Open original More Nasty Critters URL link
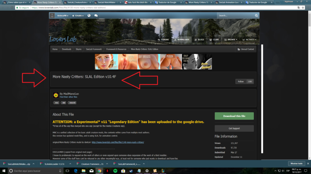The width and height of the screenshot is (311, 174). tap(118, 142)
